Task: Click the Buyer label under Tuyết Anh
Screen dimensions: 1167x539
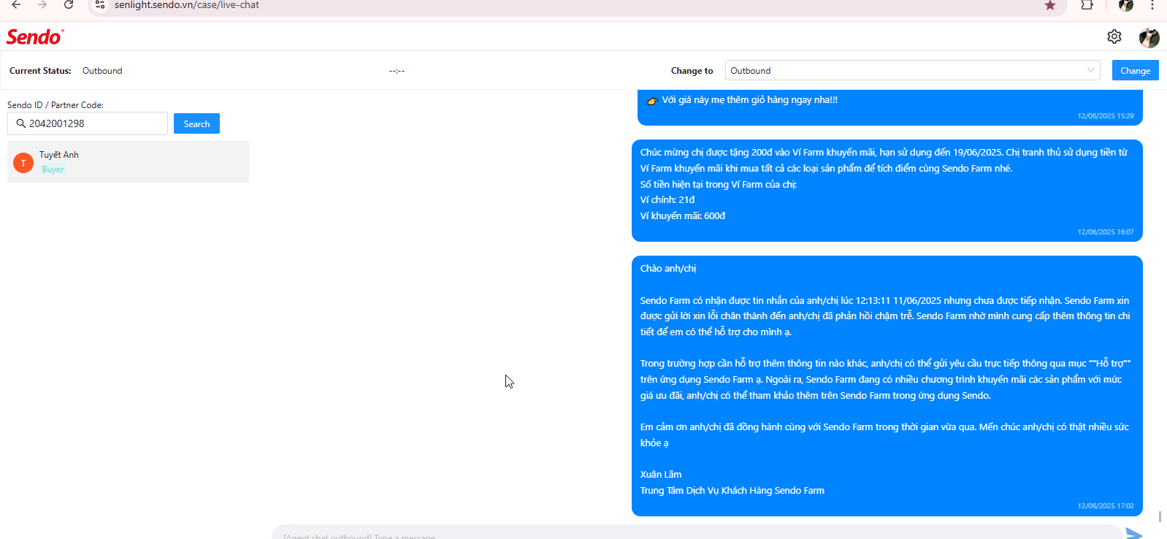Action: 53,169
